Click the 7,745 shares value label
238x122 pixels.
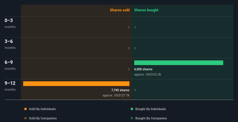120,90
